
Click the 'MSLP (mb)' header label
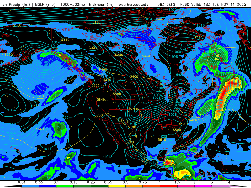coord(45,4)
